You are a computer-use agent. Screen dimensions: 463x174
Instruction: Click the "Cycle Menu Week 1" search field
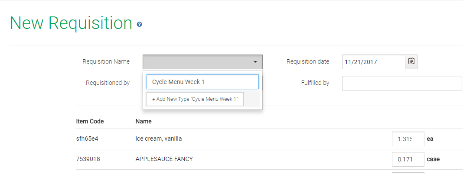click(x=202, y=82)
